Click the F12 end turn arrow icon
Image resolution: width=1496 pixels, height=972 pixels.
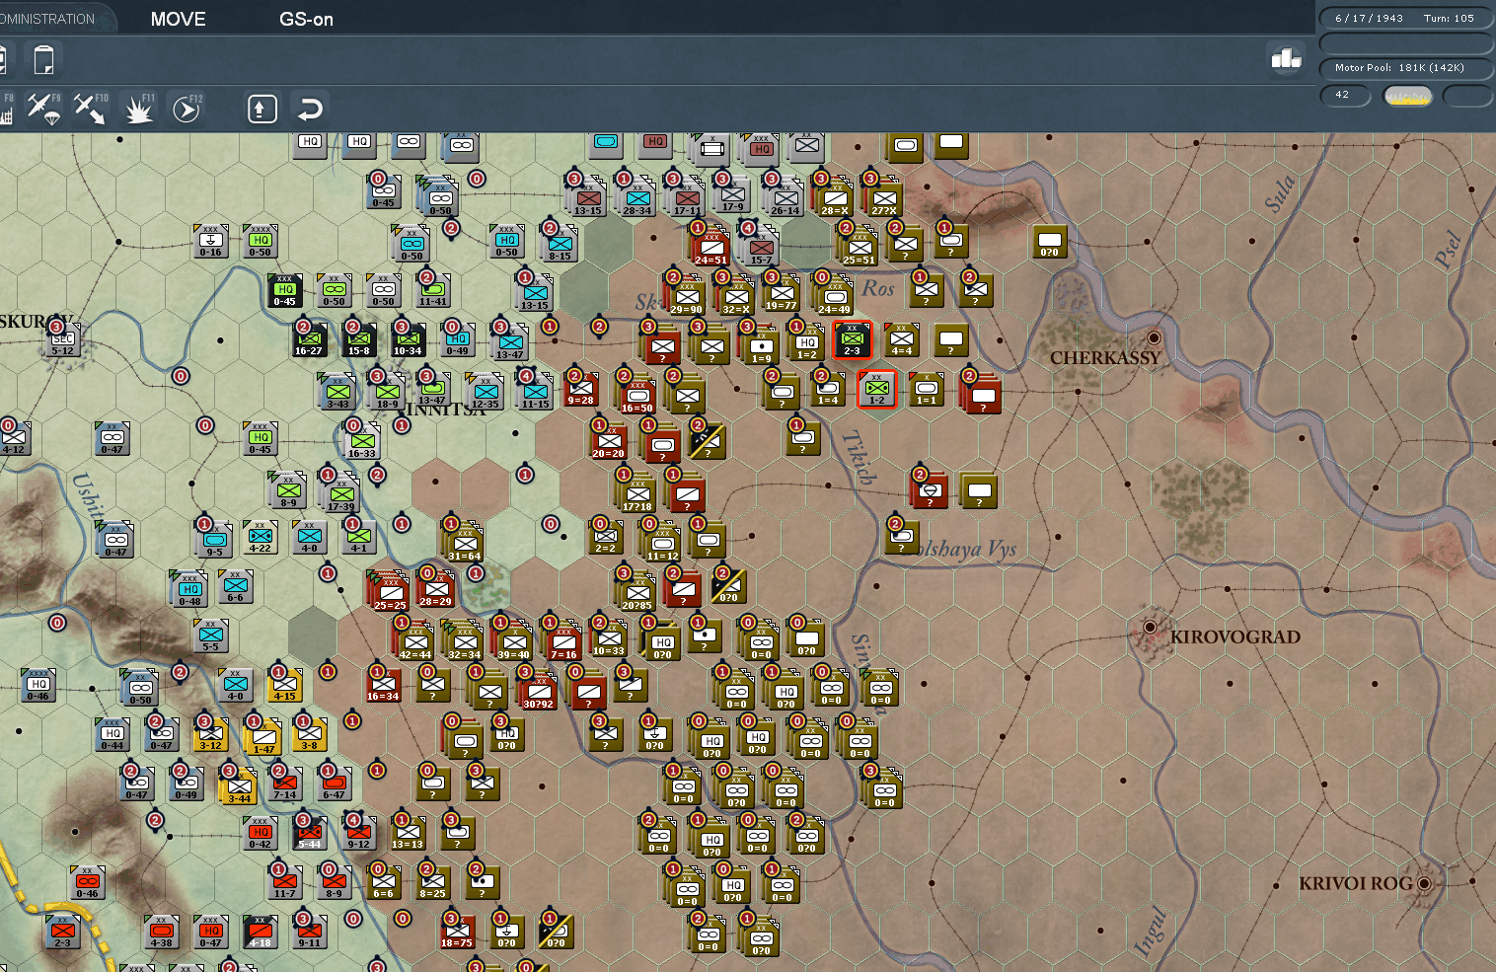point(186,109)
